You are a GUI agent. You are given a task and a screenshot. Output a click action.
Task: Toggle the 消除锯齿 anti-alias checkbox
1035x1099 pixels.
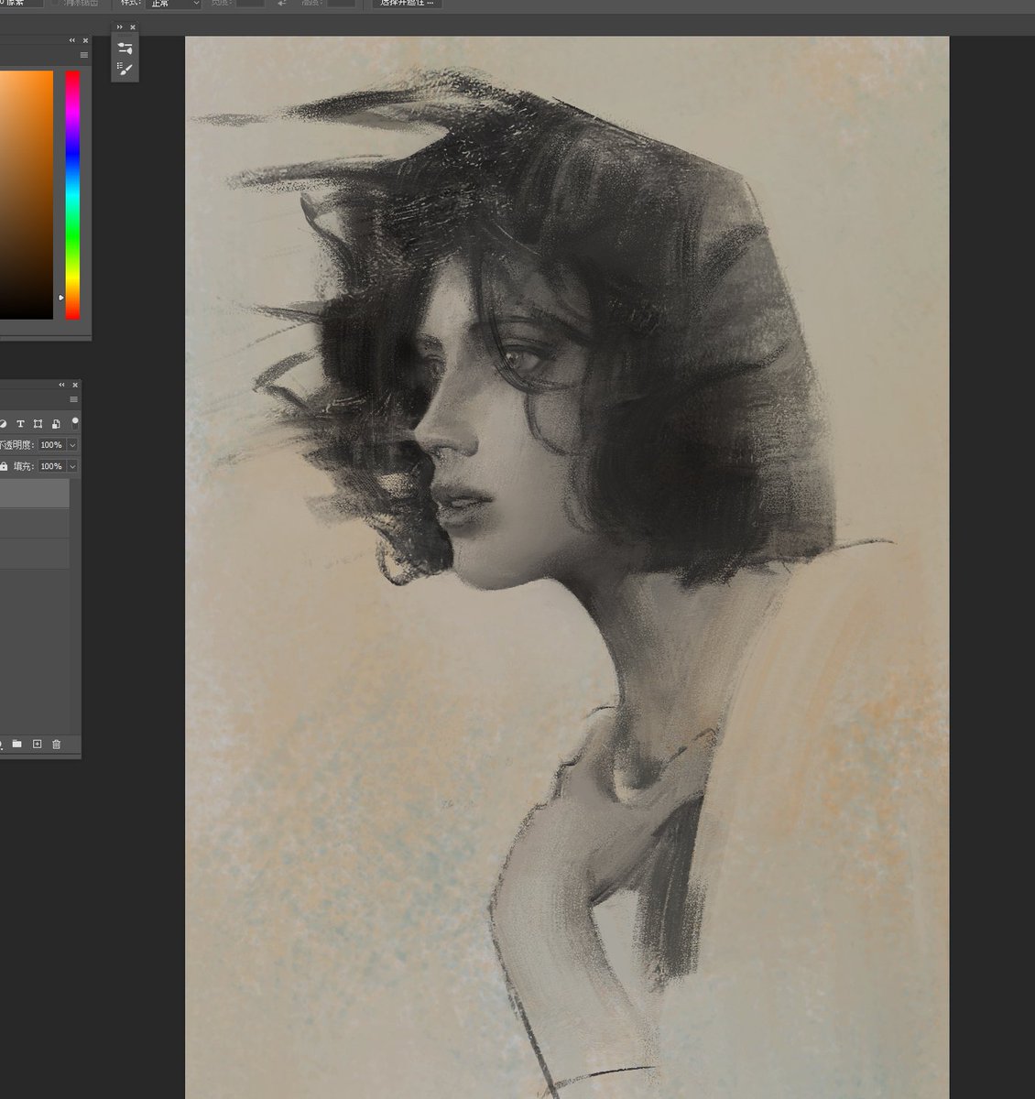pos(54,3)
